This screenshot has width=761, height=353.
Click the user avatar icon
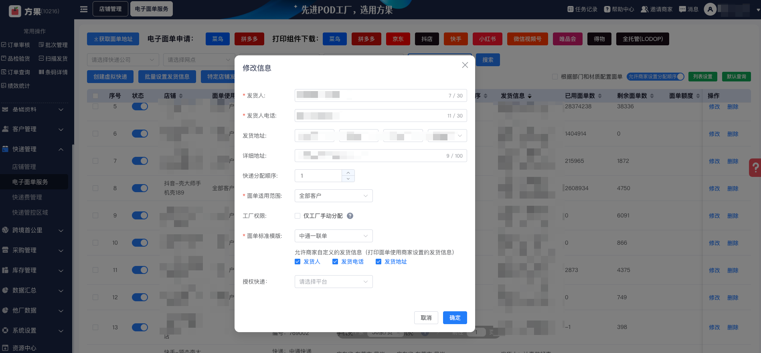(x=710, y=9)
